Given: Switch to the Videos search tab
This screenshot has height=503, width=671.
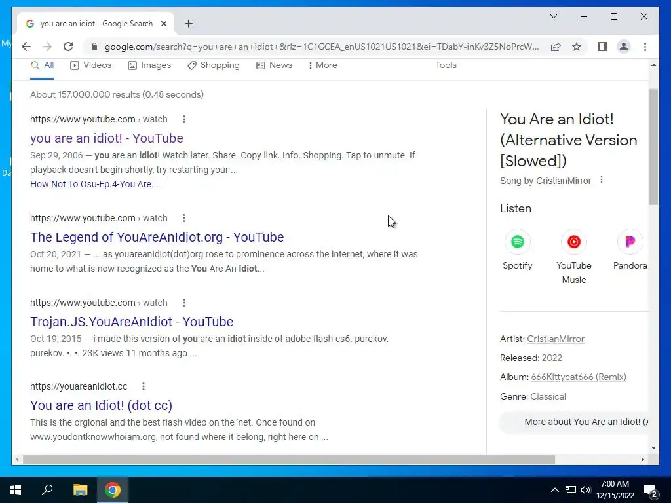Looking at the screenshot, I should [x=90, y=65].
